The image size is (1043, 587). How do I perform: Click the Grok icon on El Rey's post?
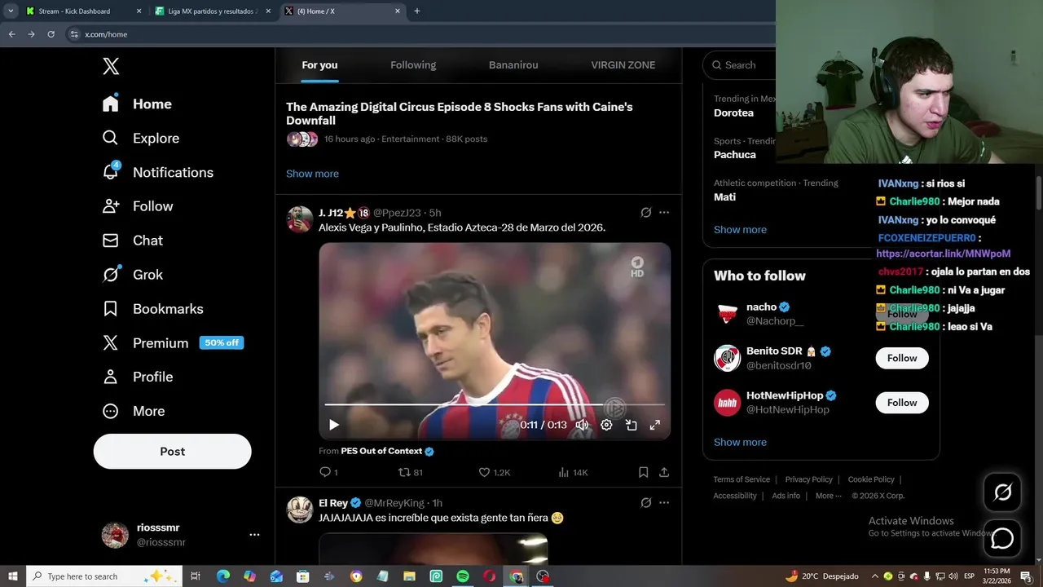646,503
